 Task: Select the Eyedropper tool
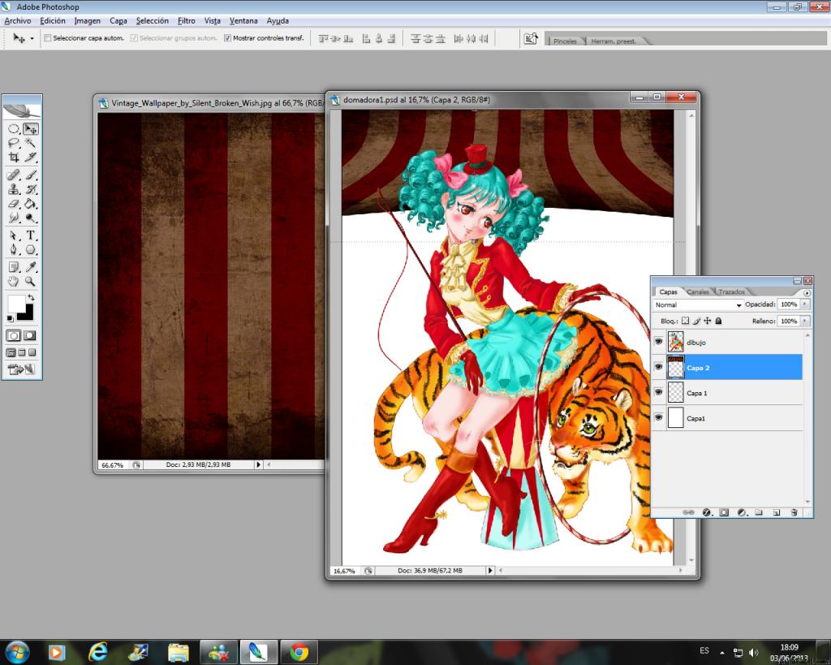coord(31,267)
